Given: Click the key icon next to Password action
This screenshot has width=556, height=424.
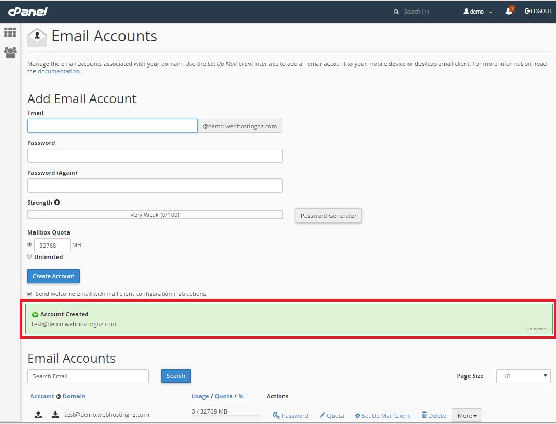Looking at the screenshot, I should pyautogui.click(x=276, y=415).
